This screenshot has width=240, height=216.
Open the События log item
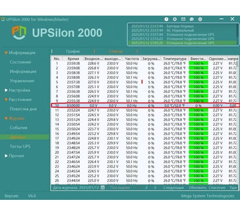[18, 128]
